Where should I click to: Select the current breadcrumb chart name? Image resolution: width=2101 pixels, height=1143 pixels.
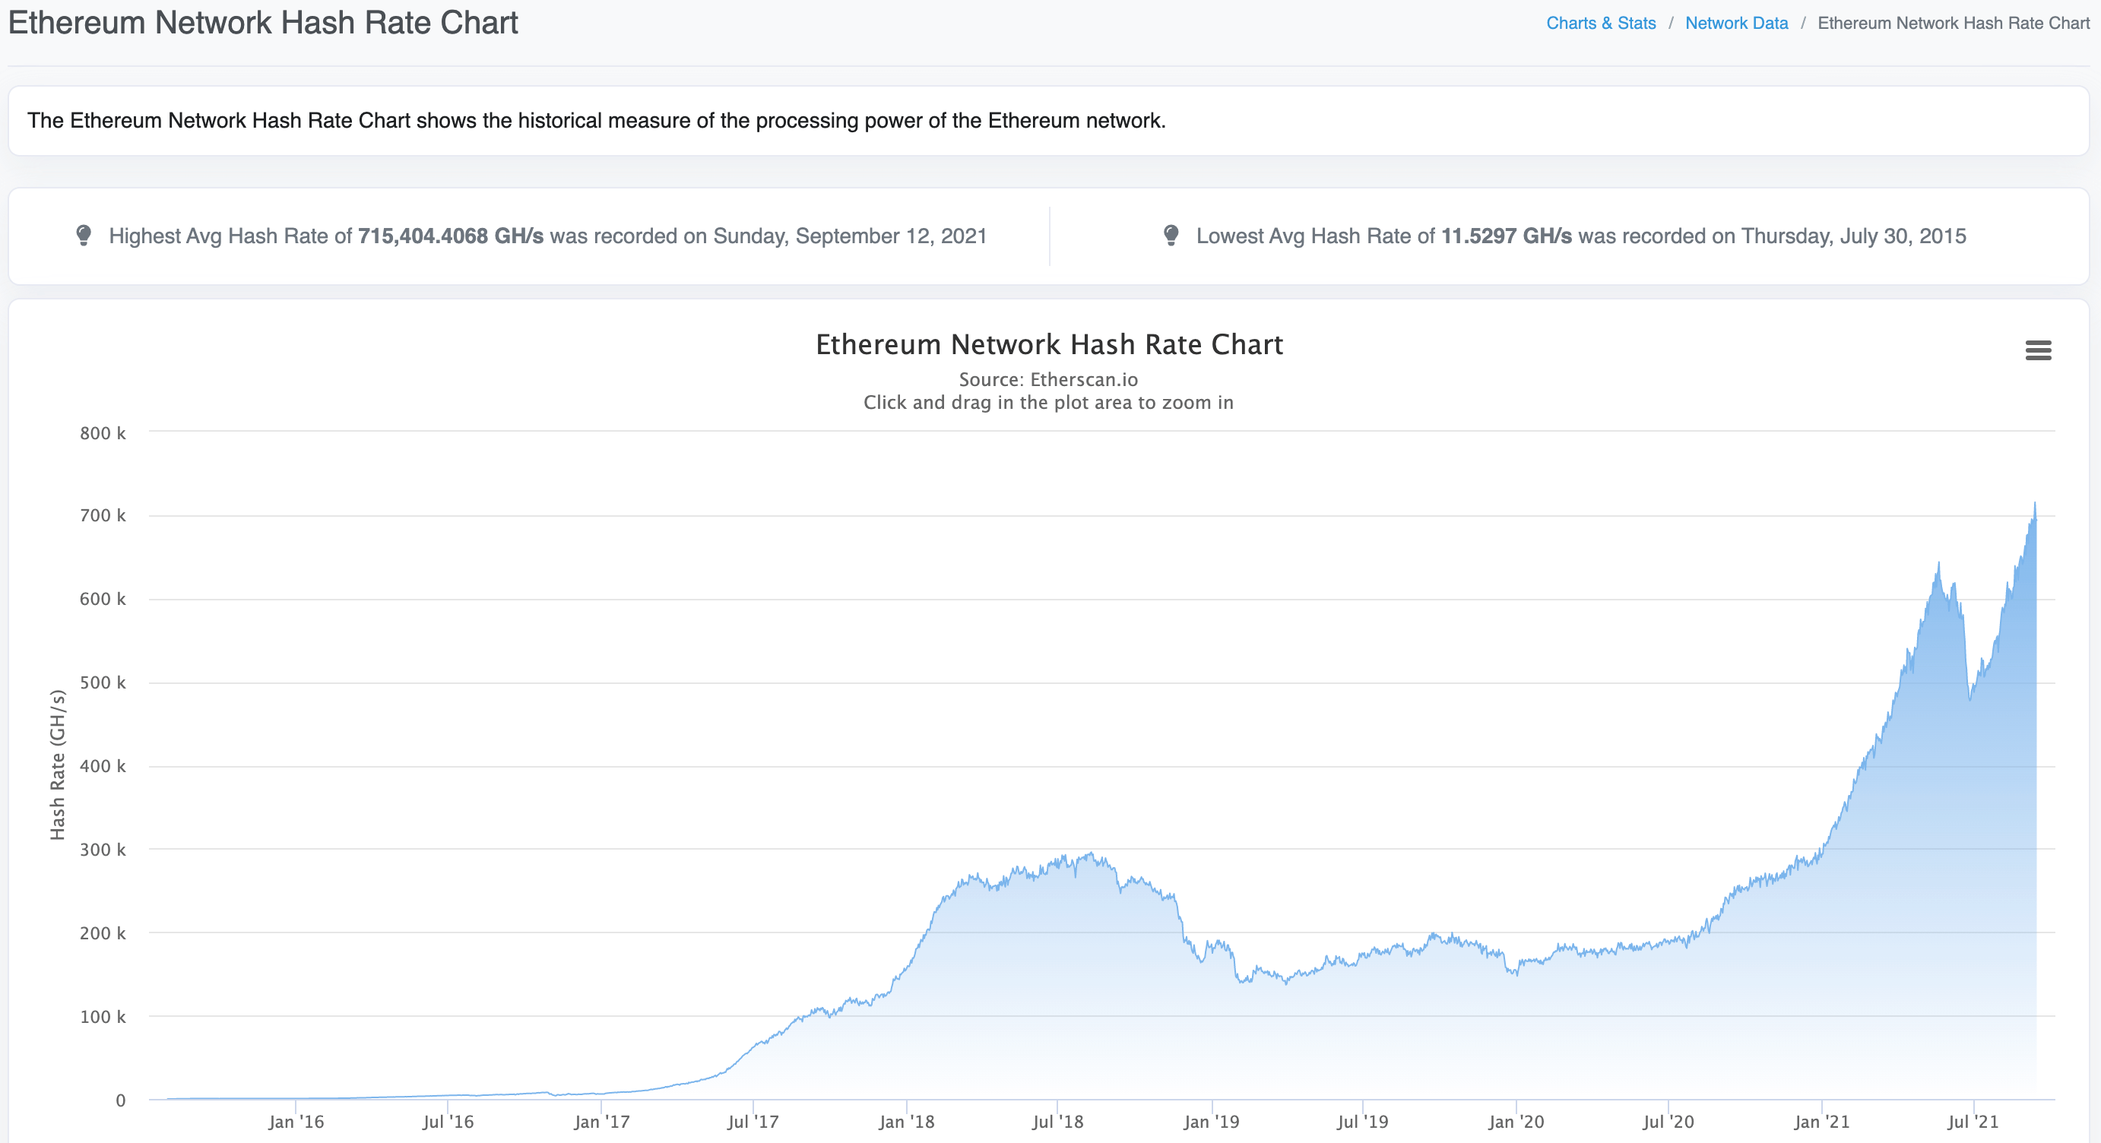(1954, 23)
